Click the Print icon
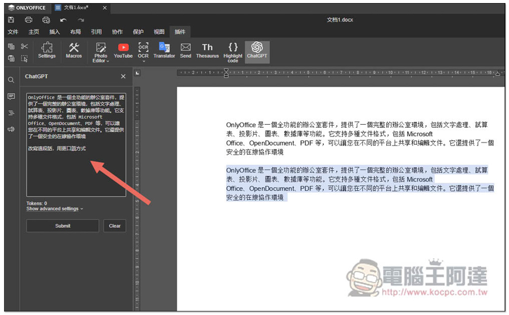The width and height of the screenshot is (509, 315). [x=29, y=20]
